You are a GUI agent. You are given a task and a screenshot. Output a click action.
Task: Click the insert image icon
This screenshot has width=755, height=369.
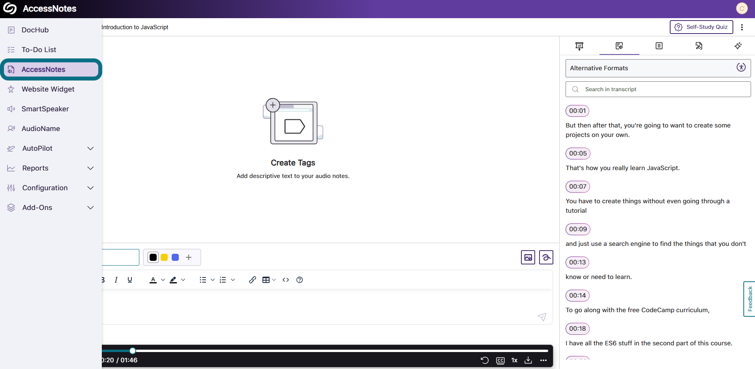(x=528, y=257)
